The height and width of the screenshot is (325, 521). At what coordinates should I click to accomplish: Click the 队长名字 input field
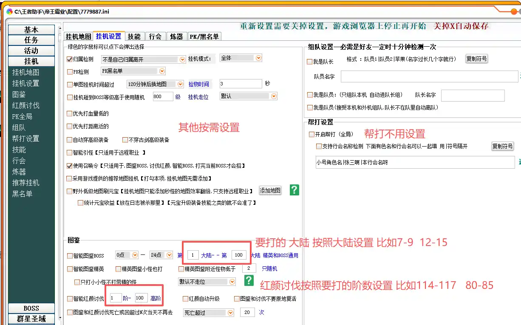point(473,96)
